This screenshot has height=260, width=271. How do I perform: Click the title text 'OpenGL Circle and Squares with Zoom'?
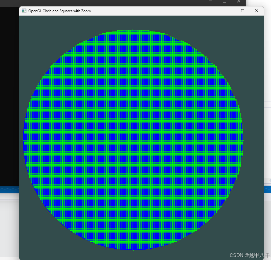pyautogui.click(x=60, y=11)
